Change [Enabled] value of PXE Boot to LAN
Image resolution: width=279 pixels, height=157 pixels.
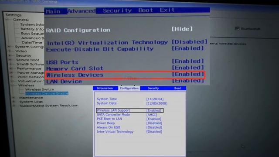point(154,119)
